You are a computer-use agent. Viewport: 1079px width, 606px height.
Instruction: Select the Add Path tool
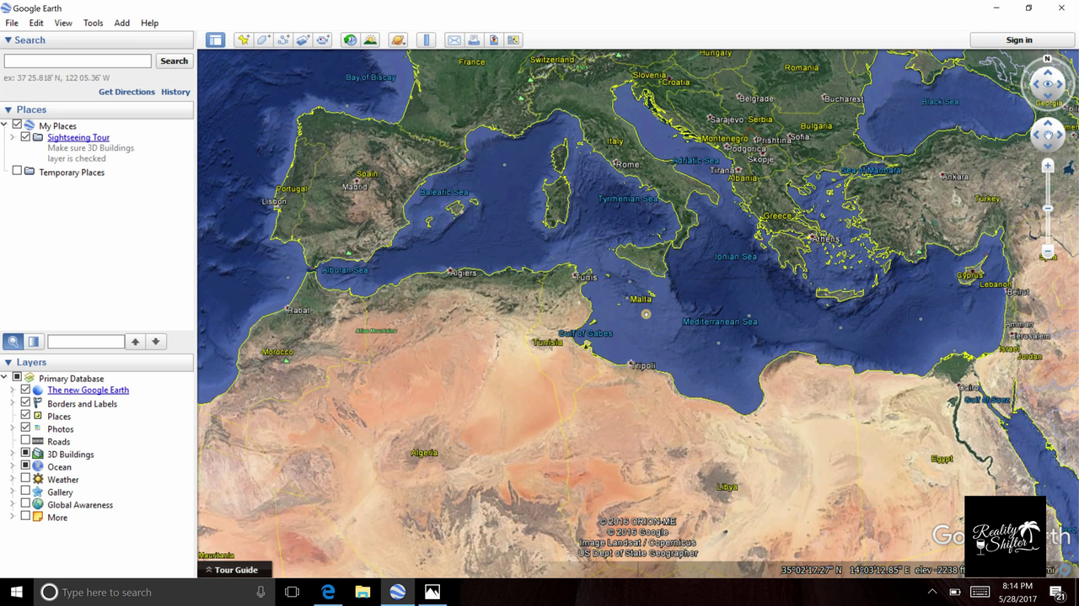[283, 40]
